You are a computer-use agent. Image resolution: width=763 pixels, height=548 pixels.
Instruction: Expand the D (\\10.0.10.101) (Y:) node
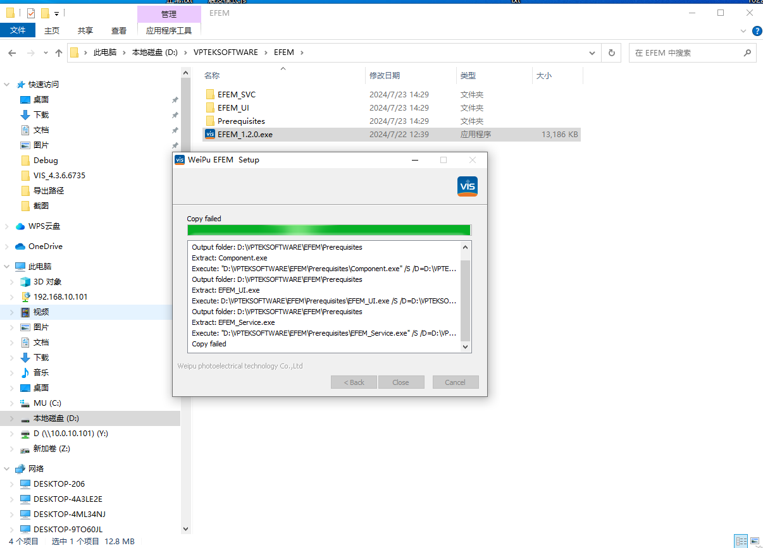coord(13,434)
